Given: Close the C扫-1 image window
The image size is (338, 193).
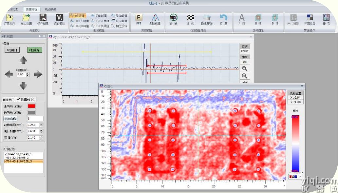Looking at the screenshot, I should (x=302, y=86).
